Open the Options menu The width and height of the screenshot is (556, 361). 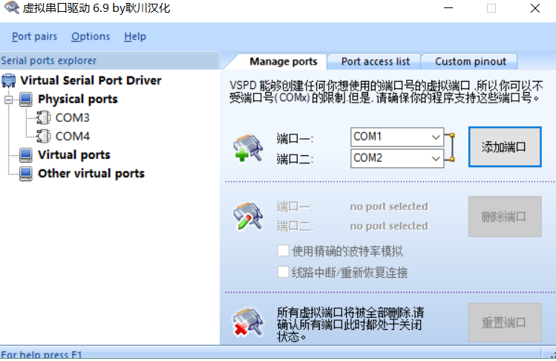pyautogui.click(x=91, y=36)
